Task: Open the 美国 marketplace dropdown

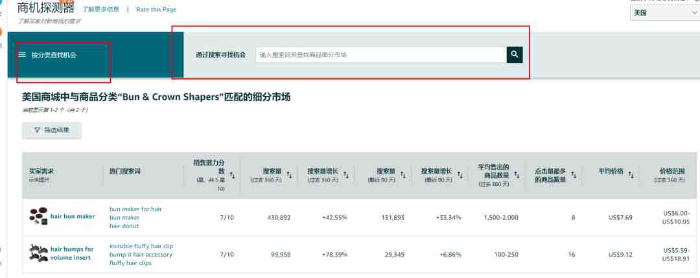Action: pyautogui.click(x=665, y=12)
